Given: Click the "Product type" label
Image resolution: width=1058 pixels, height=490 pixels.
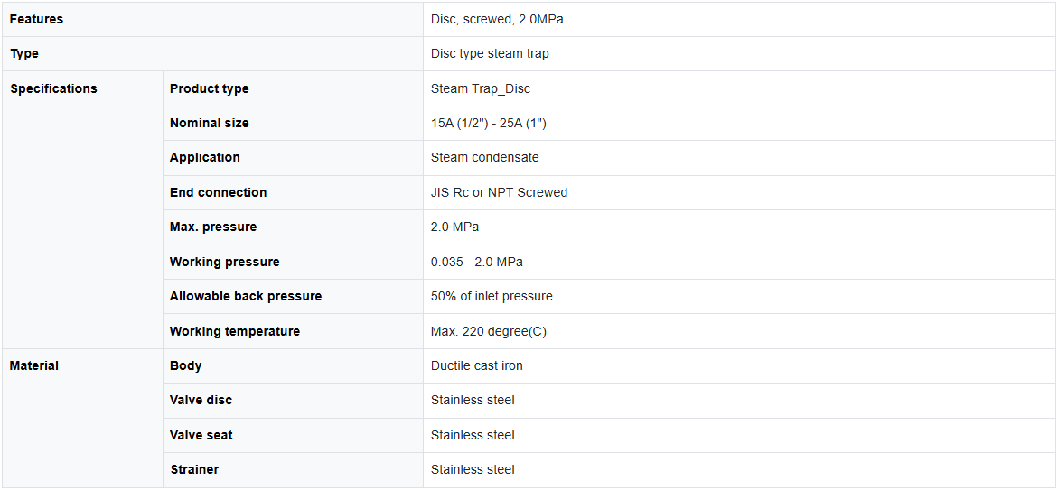Looking at the screenshot, I should [x=209, y=88].
